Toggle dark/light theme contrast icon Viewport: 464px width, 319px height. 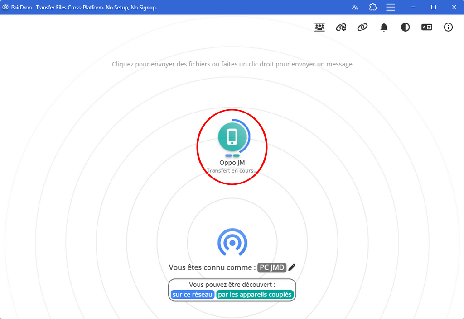[x=405, y=28]
